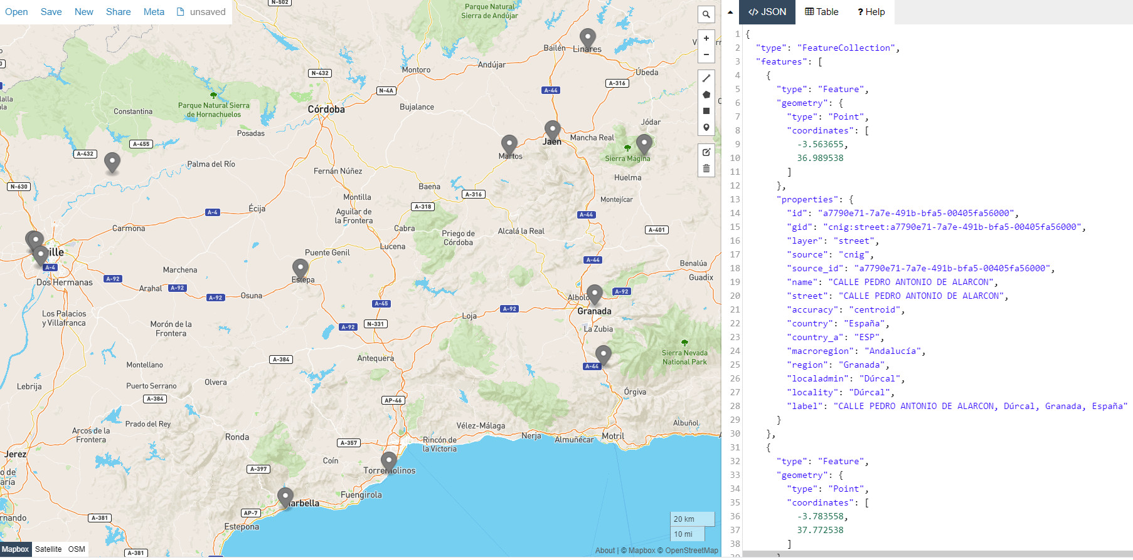Click the latitude value 36.989538
The height and width of the screenshot is (560, 1133).
[820, 158]
